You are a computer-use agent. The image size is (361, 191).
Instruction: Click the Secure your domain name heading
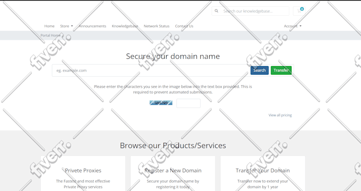tap(173, 56)
